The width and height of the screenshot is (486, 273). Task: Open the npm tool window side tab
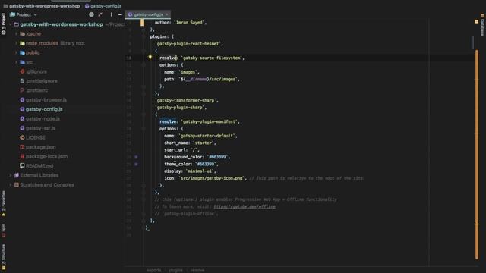click(x=3, y=231)
